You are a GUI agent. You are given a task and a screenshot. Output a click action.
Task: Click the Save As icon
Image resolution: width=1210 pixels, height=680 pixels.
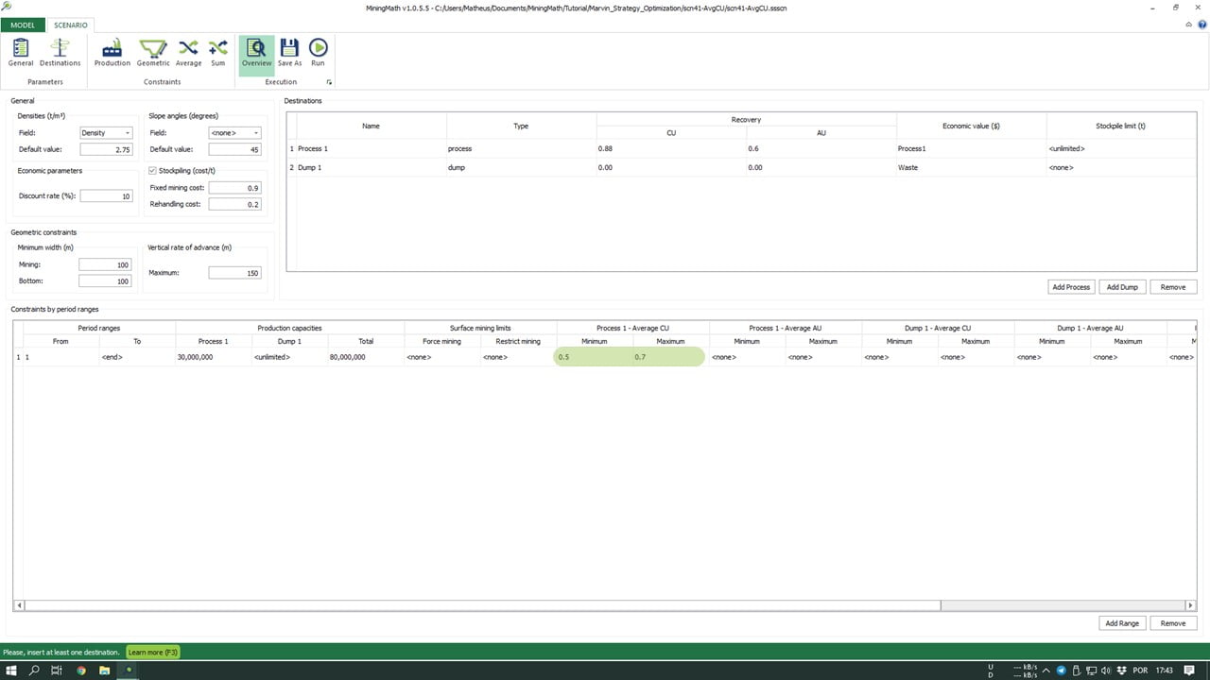click(289, 53)
